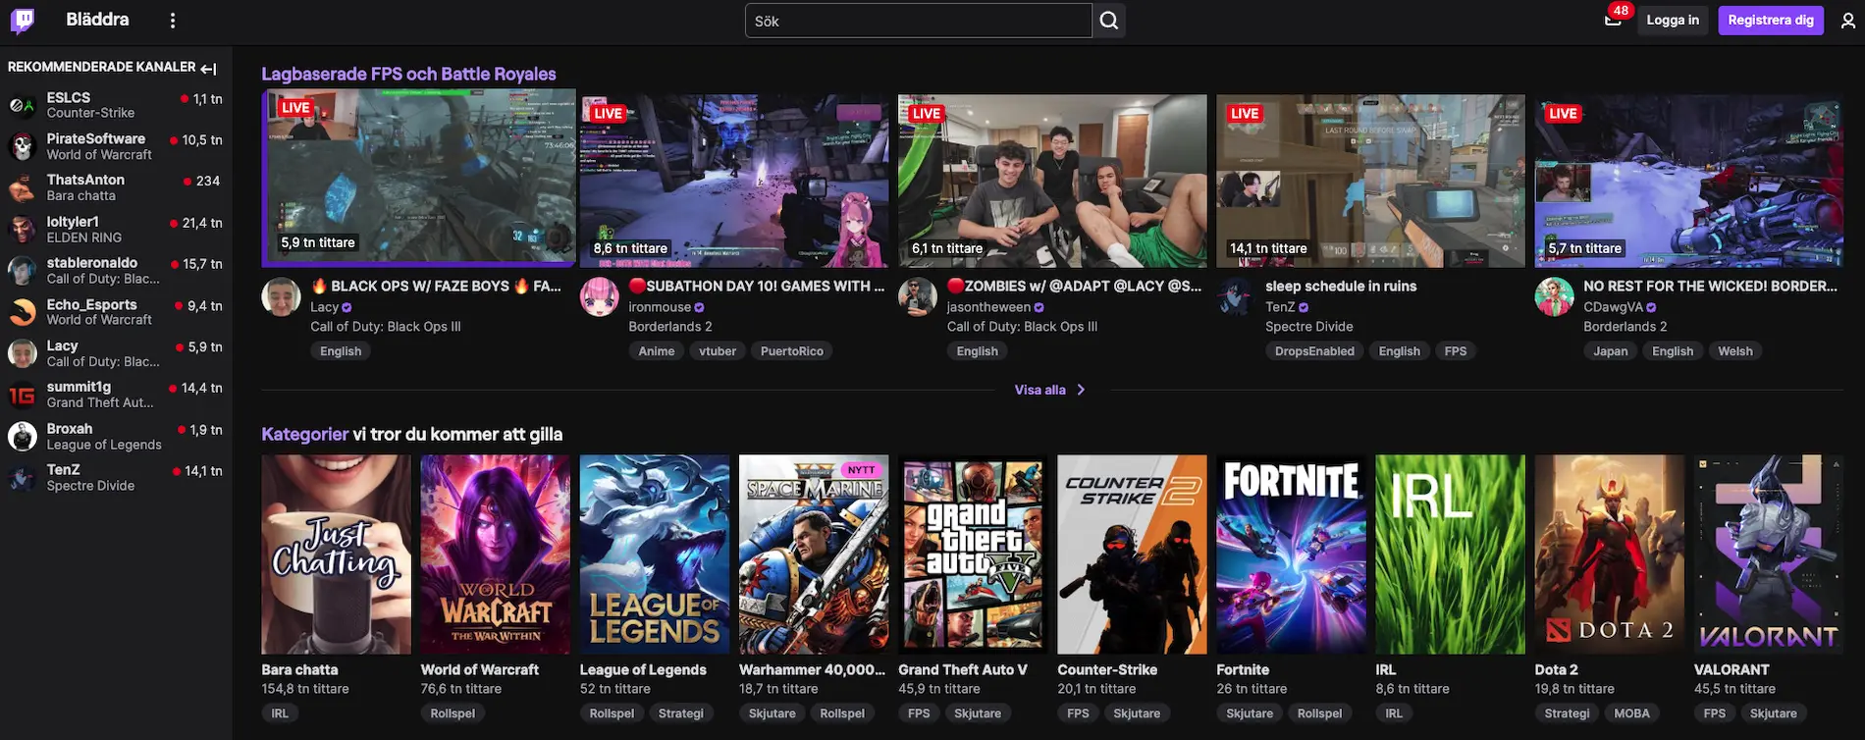Open the Twitch home logo
The image size is (1865, 740).
[x=23, y=21]
